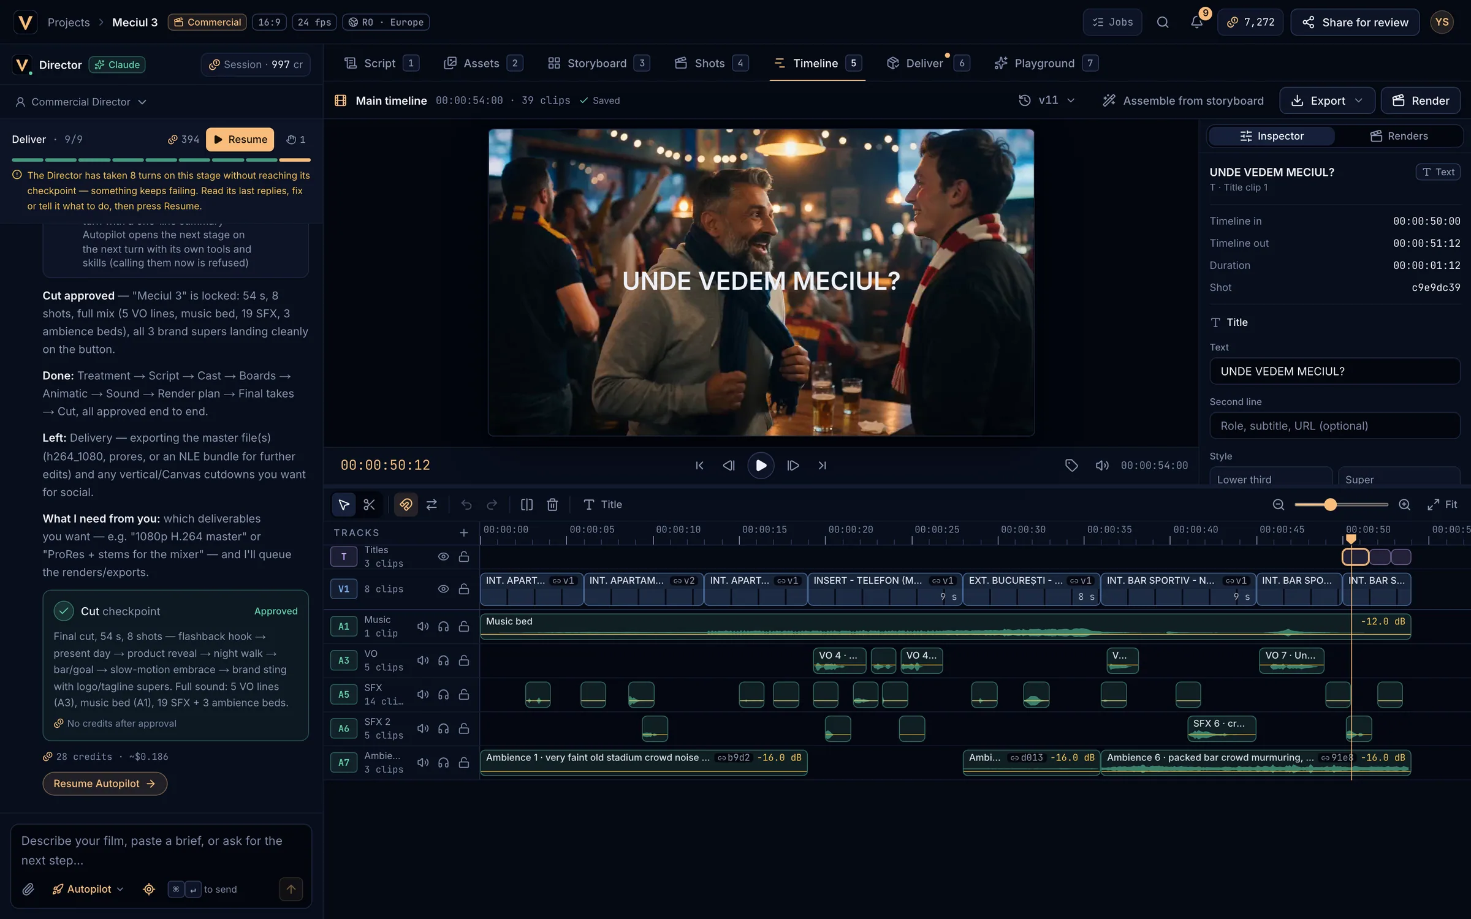
Task: Click the ripple swap arrows icon
Action: (431, 504)
